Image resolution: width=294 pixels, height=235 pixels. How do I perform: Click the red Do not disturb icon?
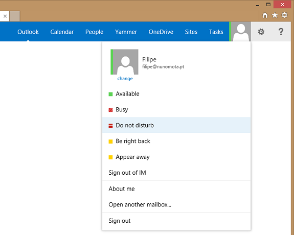coord(110,126)
